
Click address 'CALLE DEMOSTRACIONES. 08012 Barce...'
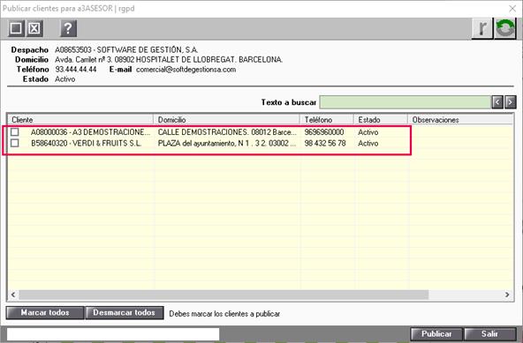coord(227,132)
